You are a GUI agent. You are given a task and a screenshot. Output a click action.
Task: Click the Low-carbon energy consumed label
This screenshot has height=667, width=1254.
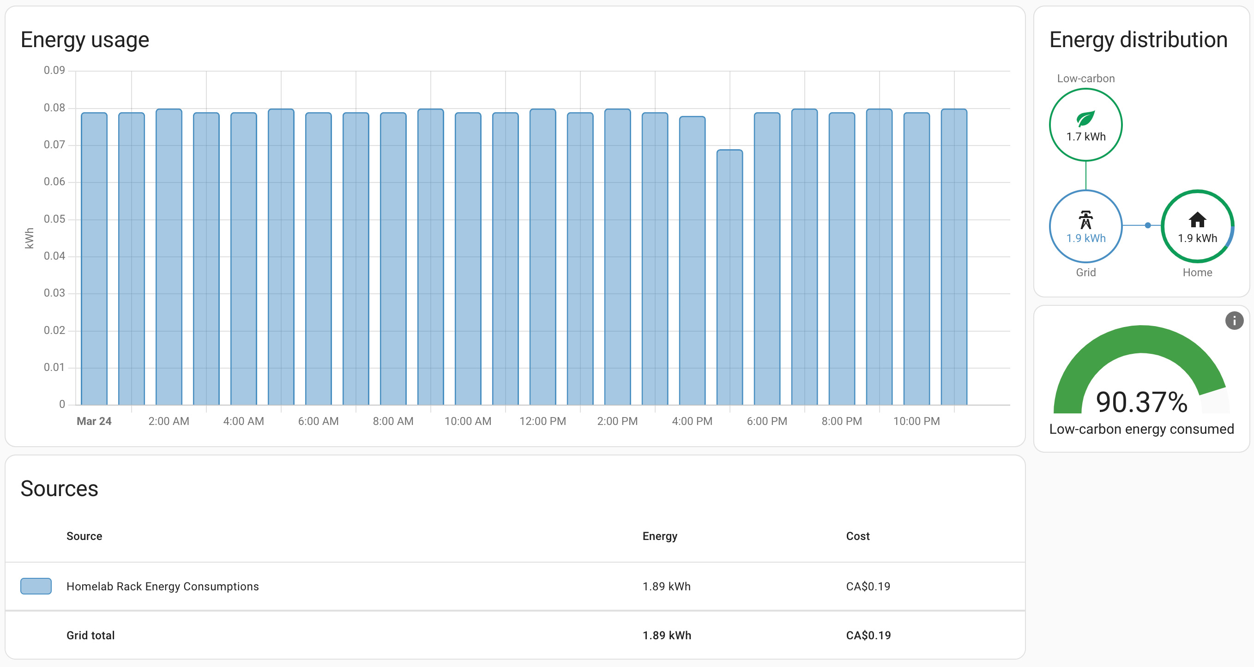click(1141, 430)
